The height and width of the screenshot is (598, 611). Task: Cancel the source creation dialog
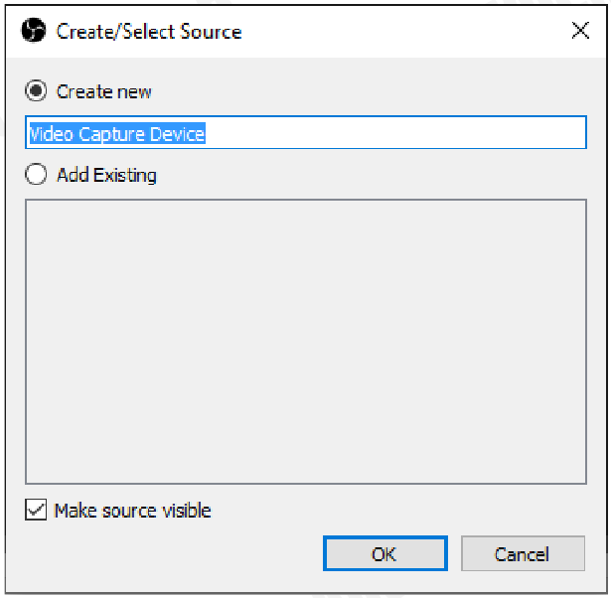tap(523, 553)
